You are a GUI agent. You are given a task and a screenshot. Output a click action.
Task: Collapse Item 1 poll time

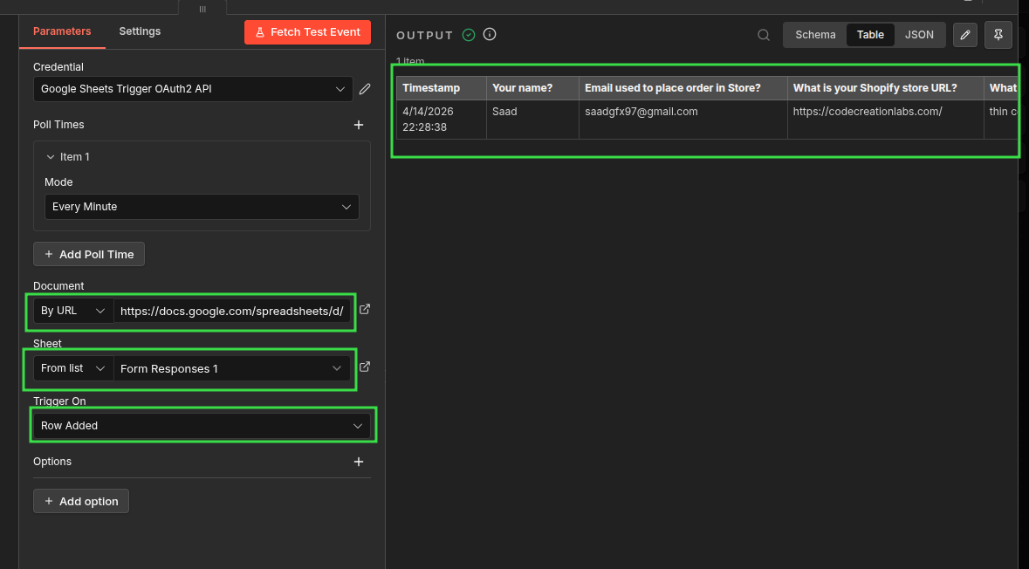(51, 157)
